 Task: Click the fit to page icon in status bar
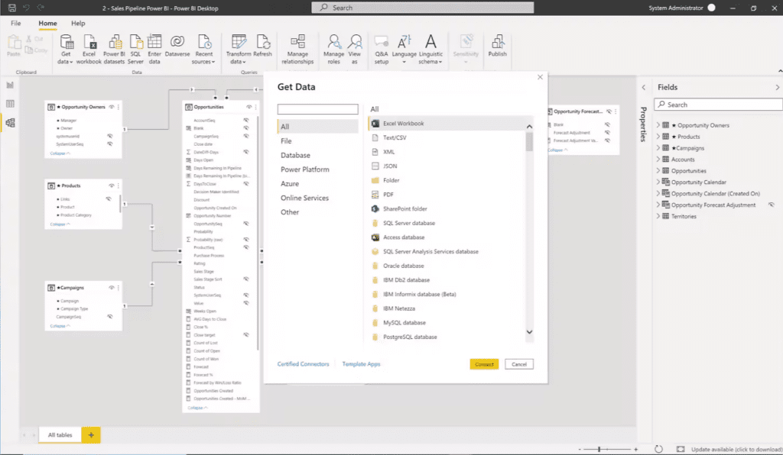click(x=680, y=449)
